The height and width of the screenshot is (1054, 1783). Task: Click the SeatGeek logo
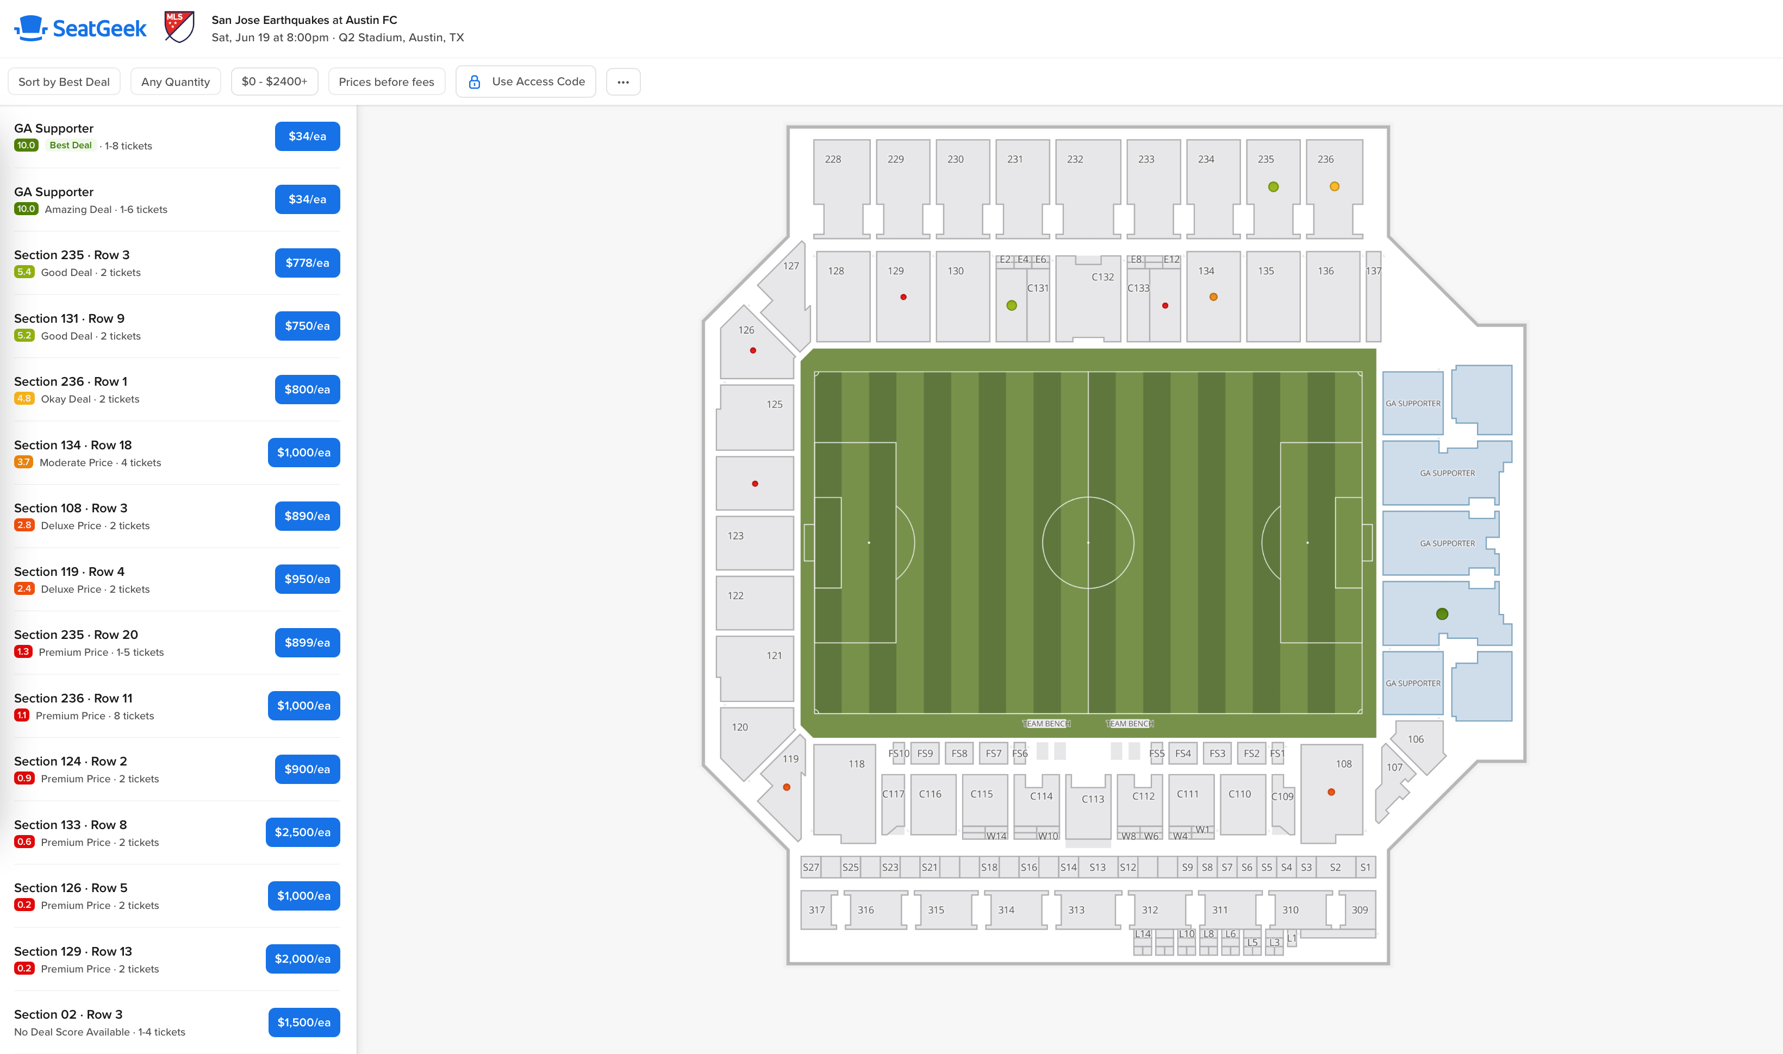(x=79, y=27)
